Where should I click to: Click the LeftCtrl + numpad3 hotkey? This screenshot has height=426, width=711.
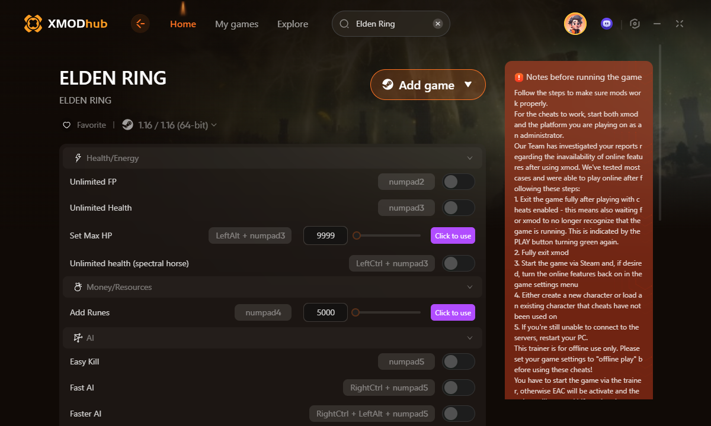pyautogui.click(x=392, y=263)
